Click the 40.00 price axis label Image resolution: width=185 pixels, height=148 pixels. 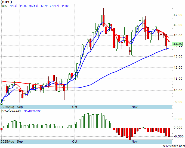pos(178,90)
